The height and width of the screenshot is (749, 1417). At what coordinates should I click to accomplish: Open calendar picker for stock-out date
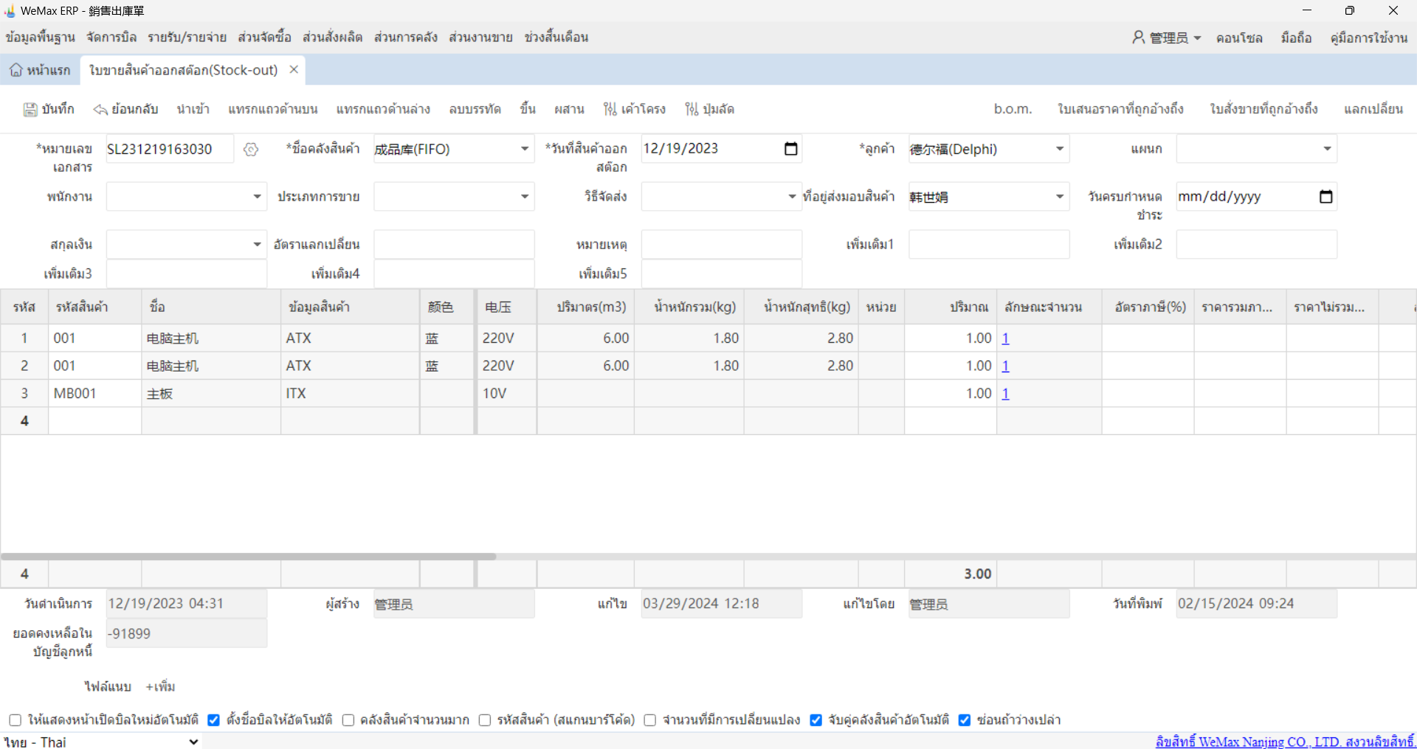click(x=790, y=149)
